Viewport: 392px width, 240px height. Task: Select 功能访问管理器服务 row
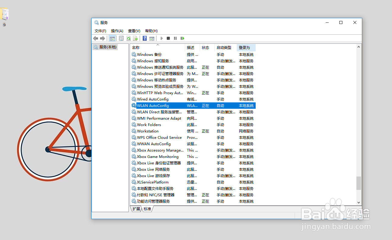click(x=193, y=201)
